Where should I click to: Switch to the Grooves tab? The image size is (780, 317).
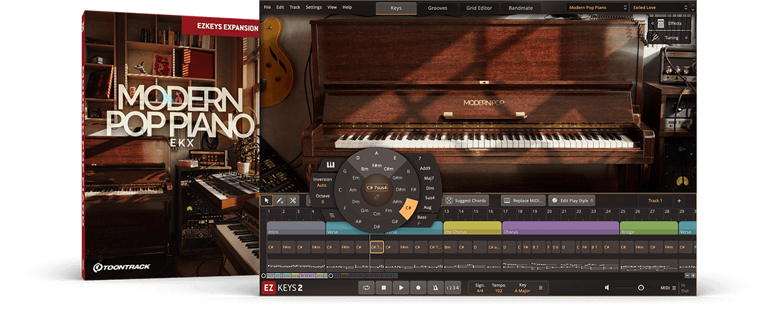[x=437, y=8]
